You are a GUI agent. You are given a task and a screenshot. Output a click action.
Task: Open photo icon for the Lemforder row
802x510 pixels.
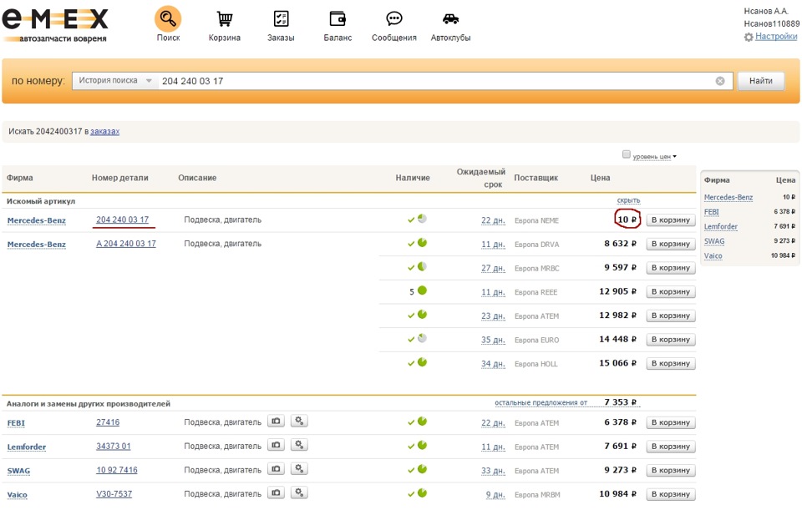[x=276, y=445]
